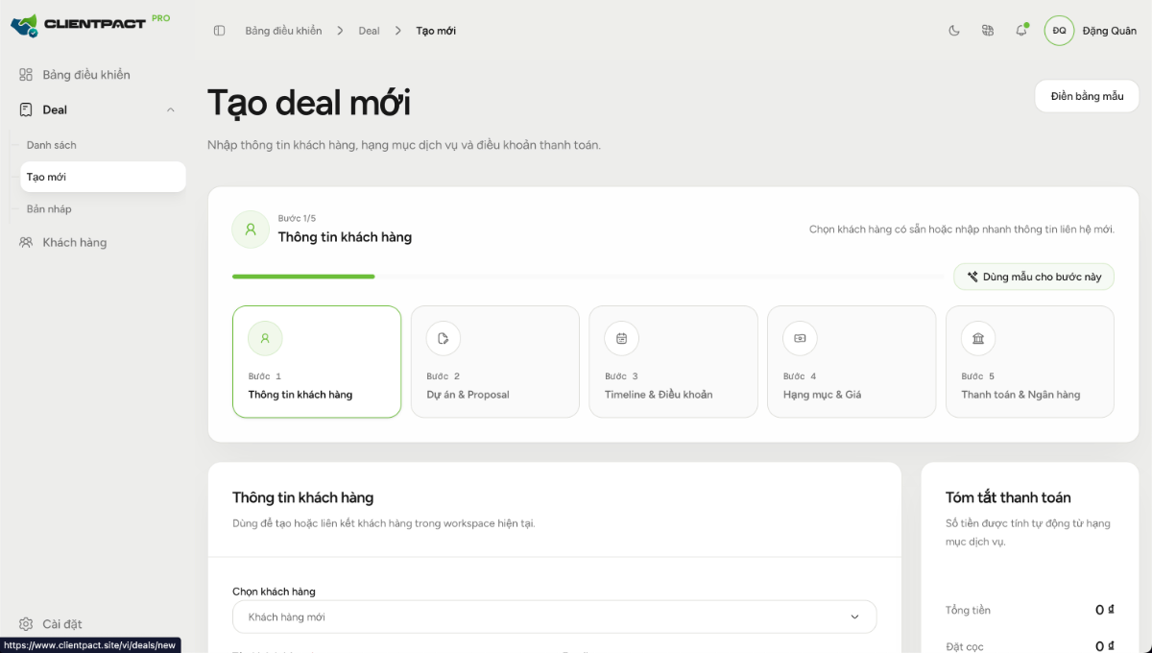Click Dùng mẫu cho bước này
The height and width of the screenshot is (653, 1152).
[x=1034, y=277]
